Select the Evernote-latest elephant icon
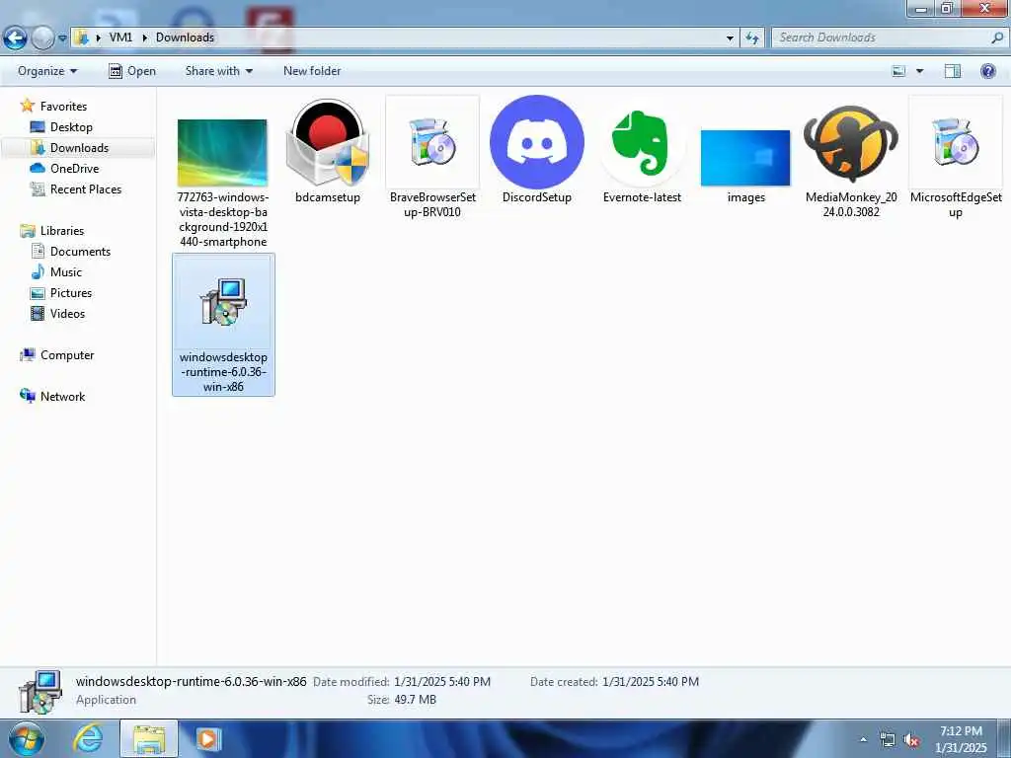Viewport: 1011px width, 758px height. (642, 142)
